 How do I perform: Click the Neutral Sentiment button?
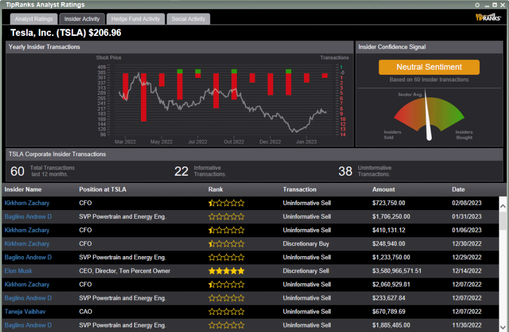[429, 67]
